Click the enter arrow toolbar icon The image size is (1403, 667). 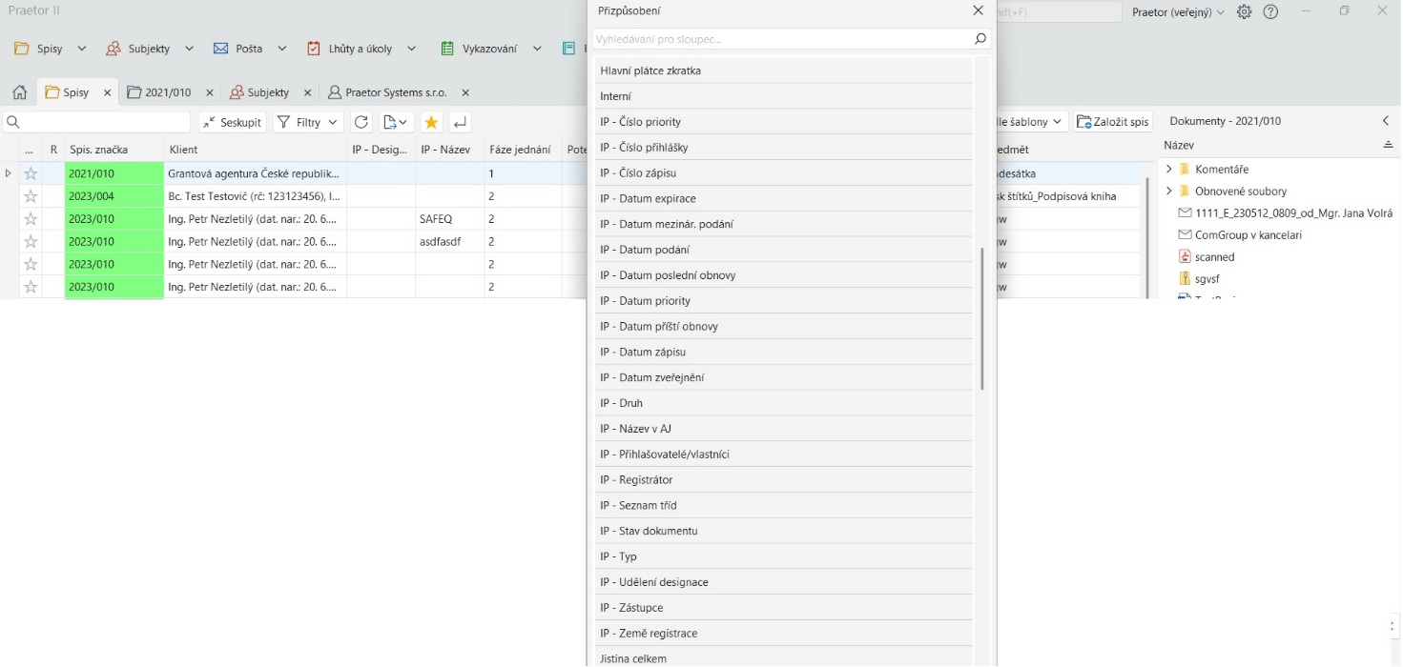point(460,122)
